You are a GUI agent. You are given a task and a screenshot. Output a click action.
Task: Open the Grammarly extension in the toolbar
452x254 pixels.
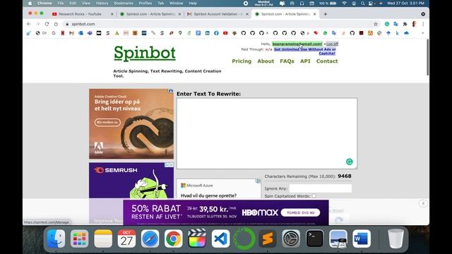(387, 24)
